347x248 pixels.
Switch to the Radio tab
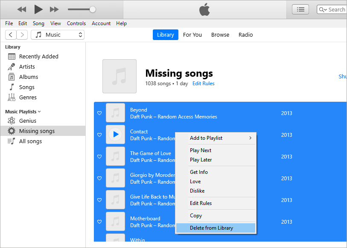click(245, 35)
